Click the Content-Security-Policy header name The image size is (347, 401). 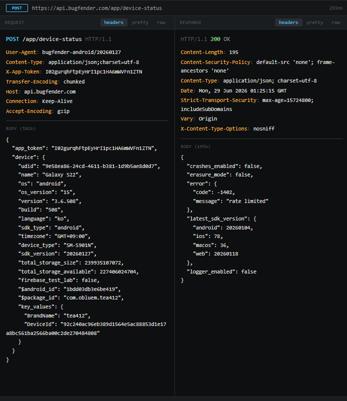click(215, 62)
